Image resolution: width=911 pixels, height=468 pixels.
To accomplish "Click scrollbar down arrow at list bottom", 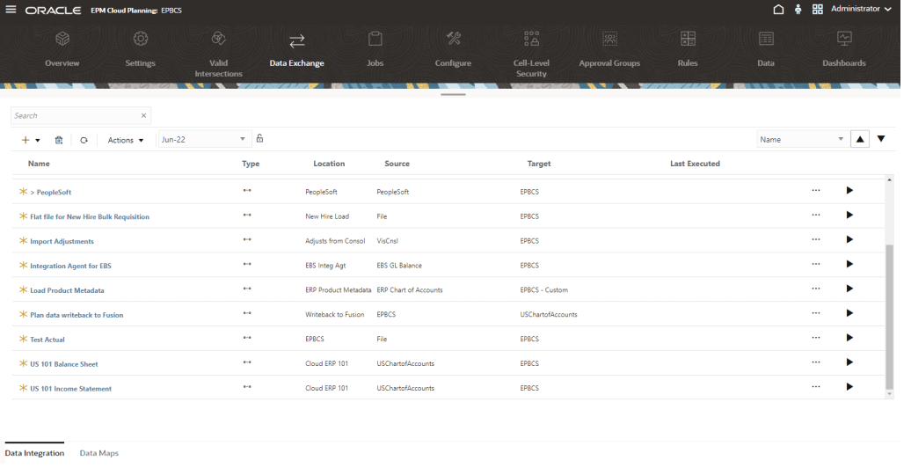I will coord(889,395).
